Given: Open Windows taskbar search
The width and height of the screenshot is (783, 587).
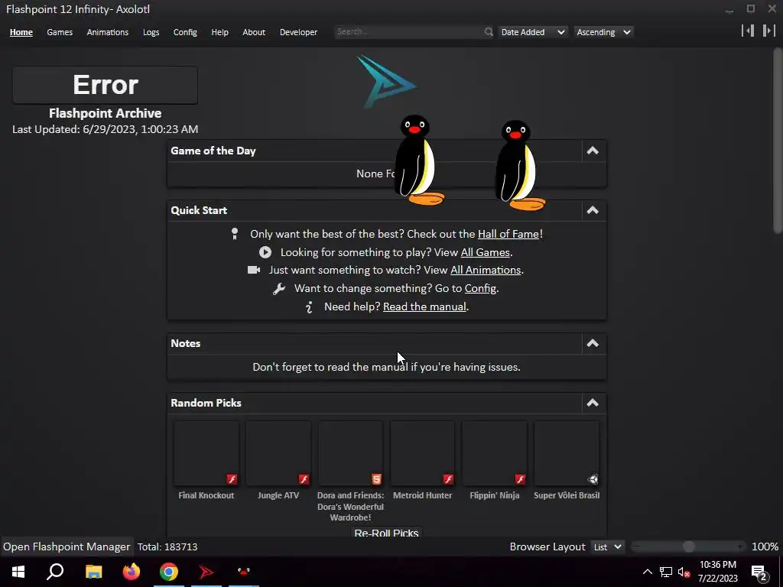Looking at the screenshot, I should 55,572.
